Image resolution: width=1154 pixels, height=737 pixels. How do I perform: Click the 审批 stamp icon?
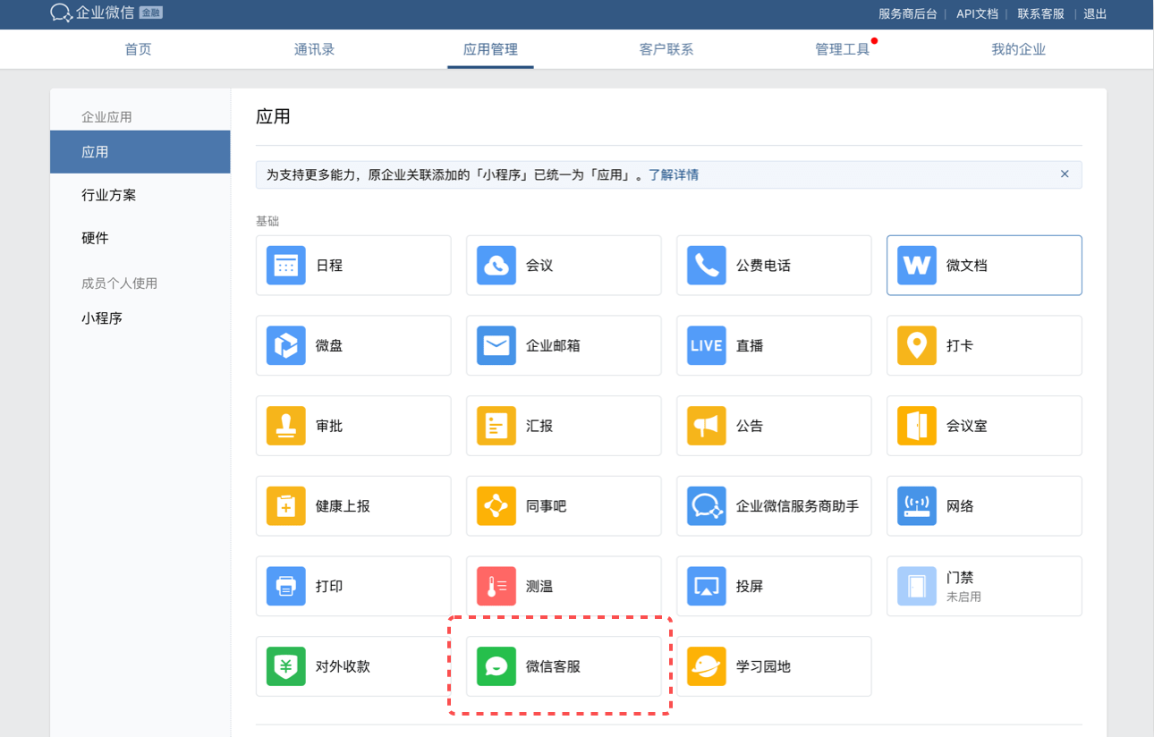point(285,426)
